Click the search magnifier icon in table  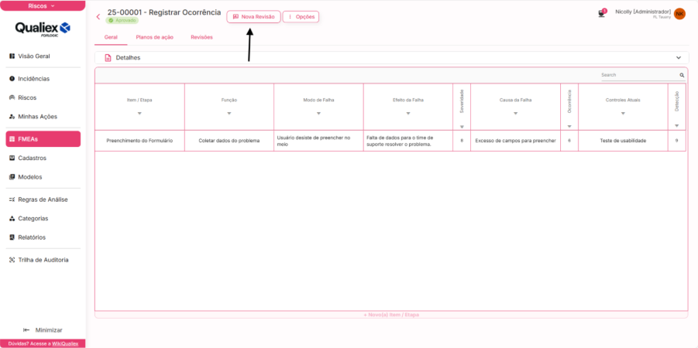click(x=682, y=75)
